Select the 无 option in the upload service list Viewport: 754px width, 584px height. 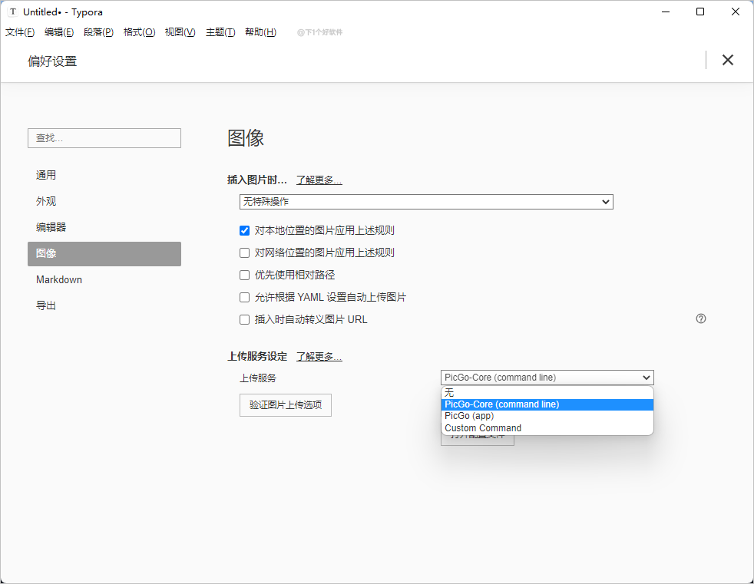coord(547,392)
